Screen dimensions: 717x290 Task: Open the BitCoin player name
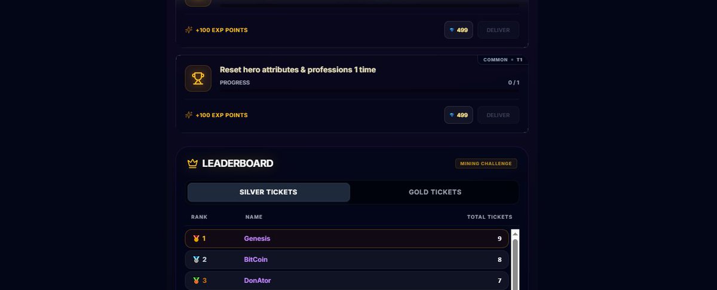[256, 260]
